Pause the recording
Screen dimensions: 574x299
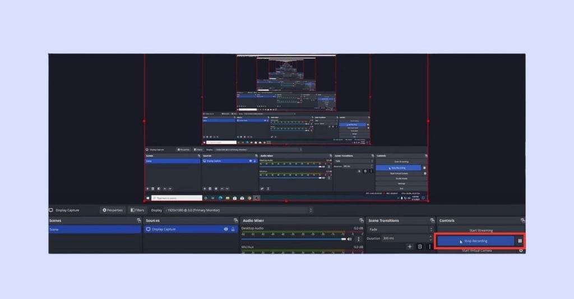(520, 241)
